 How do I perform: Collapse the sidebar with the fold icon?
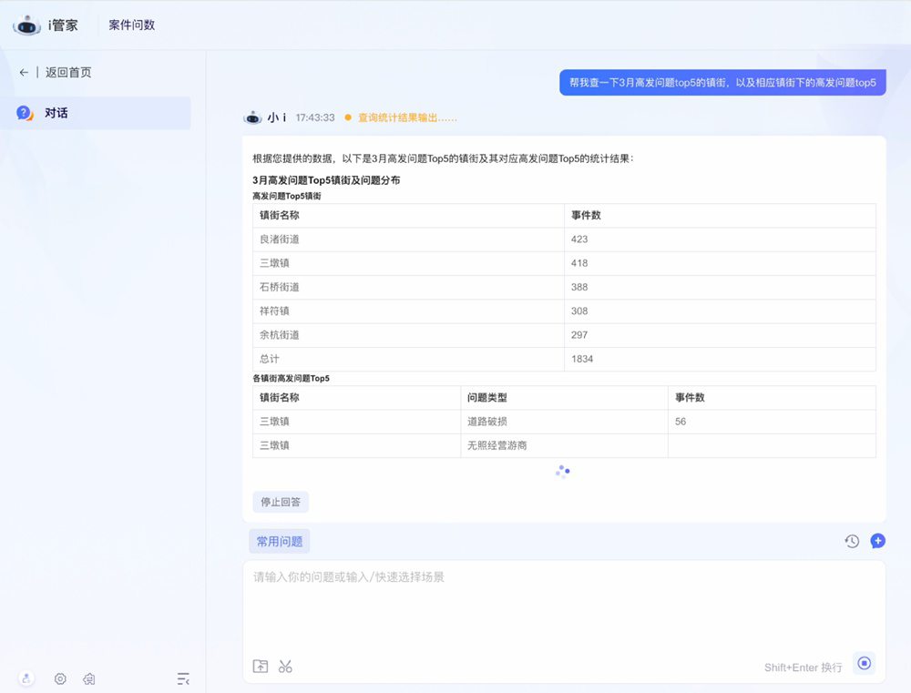(183, 678)
